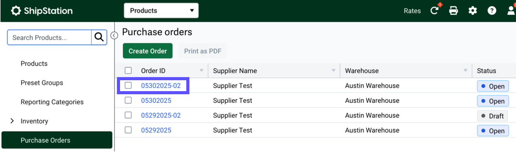Click the Status column header
The height and width of the screenshot is (155, 516).
coord(486,71)
